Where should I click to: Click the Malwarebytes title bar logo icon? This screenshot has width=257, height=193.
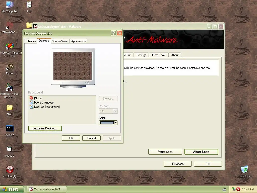(x=35, y=26)
